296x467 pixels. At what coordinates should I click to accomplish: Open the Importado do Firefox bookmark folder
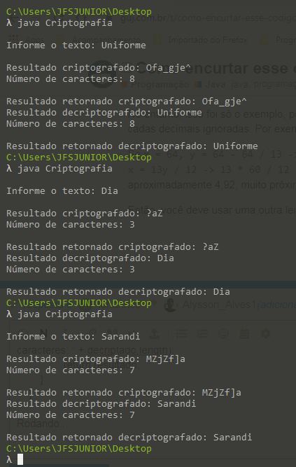point(208,40)
